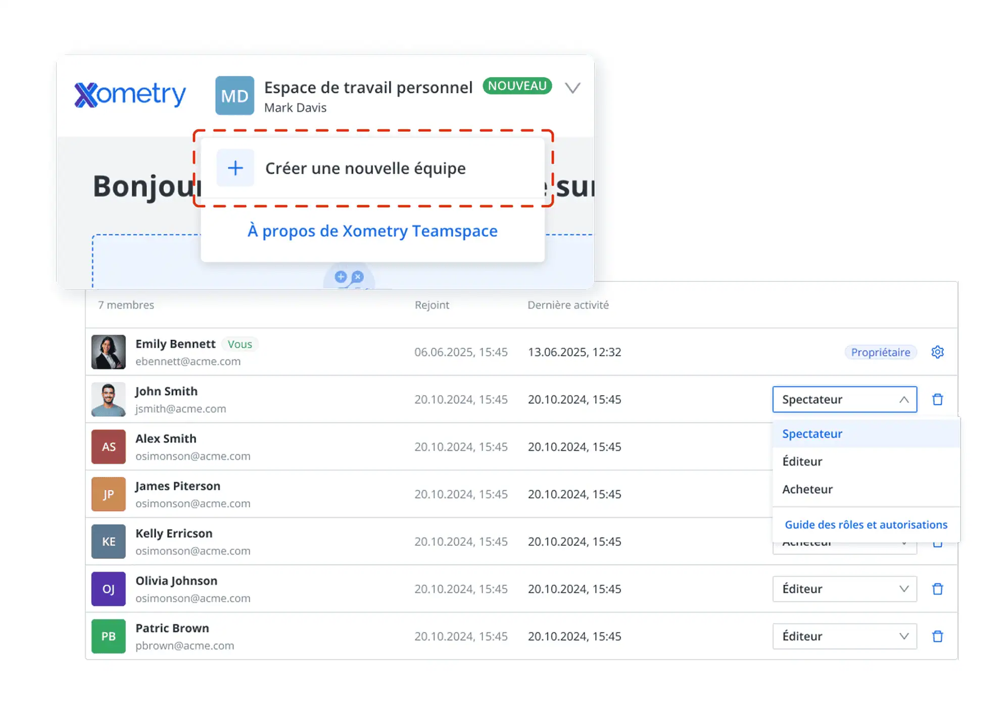Click Emily Bennett's profile photo
Image resolution: width=1004 pixels, height=708 pixels.
(108, 352)
